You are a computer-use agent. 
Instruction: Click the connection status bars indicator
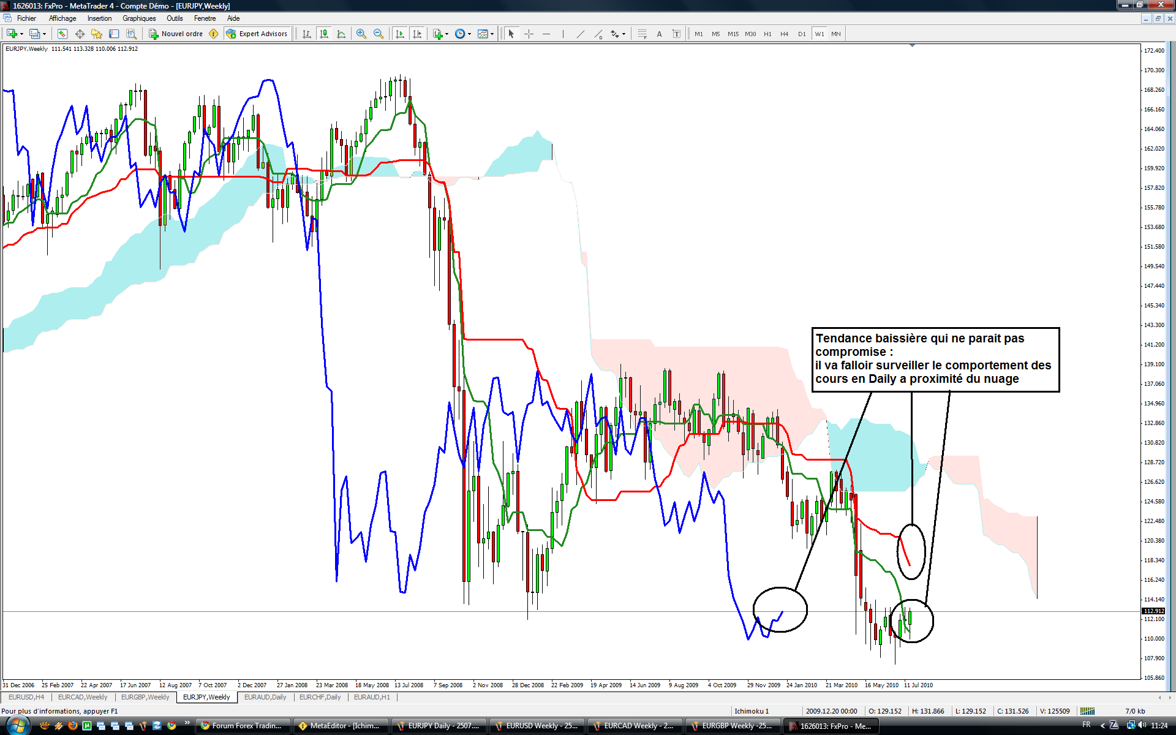(1087, 711)
